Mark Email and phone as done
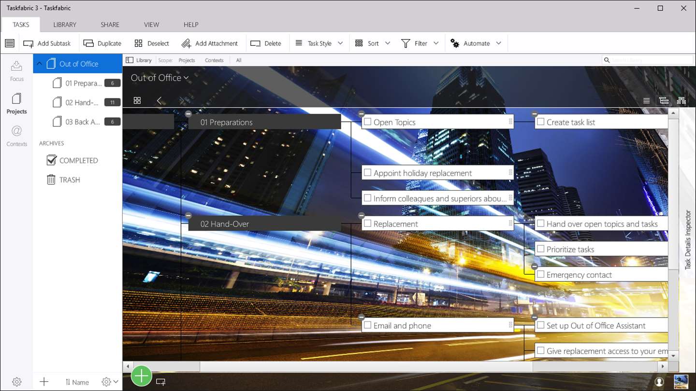This screenshot has height=391, width=696. (368, 325)
